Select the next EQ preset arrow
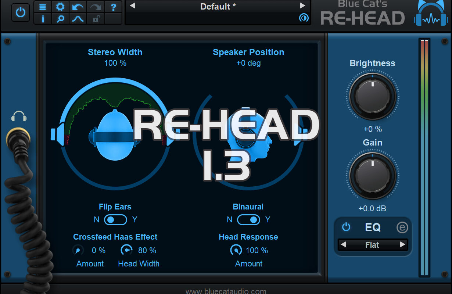Screen dimensions: 452x294 (x=402, y=244)
